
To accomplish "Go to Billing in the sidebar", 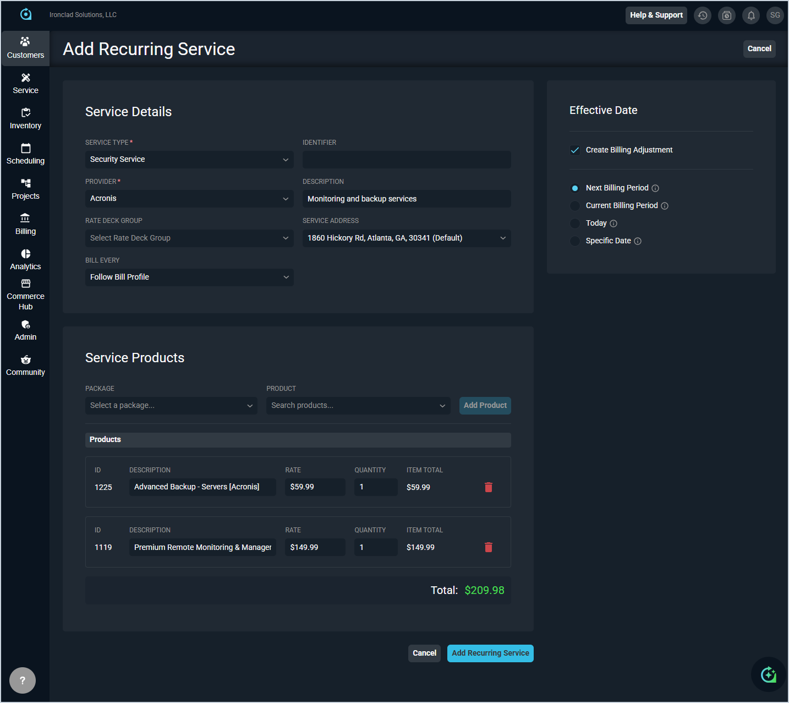I will click(25, 224).
